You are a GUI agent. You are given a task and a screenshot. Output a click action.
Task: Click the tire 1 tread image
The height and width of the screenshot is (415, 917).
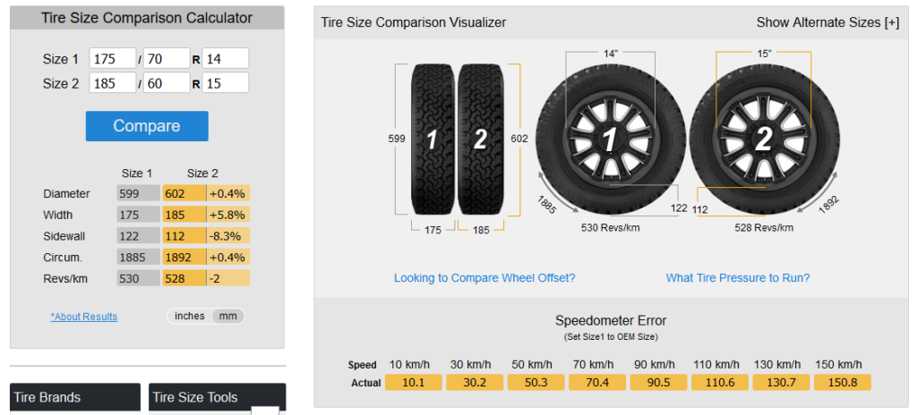click(x=433, y=140)
